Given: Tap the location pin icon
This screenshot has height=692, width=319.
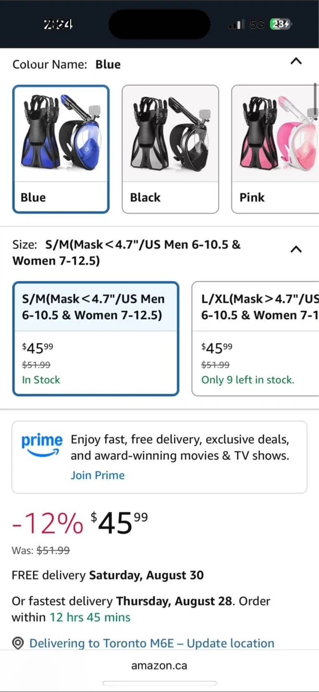Looking at the screenshot, I should point(18,643).
